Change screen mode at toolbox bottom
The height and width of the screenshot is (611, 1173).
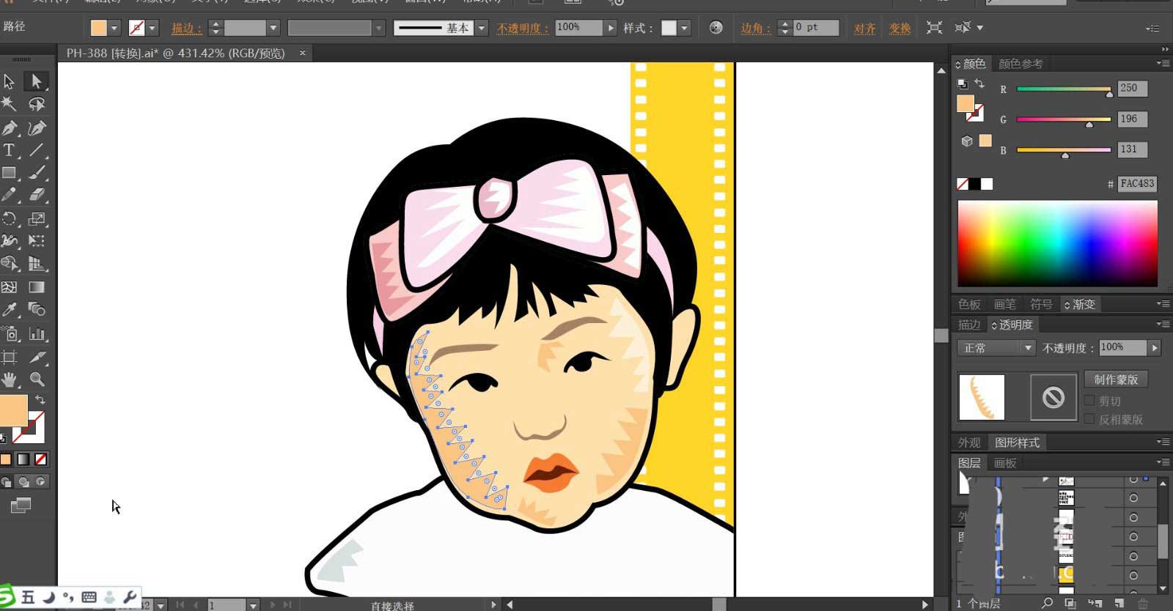[21, 506]
